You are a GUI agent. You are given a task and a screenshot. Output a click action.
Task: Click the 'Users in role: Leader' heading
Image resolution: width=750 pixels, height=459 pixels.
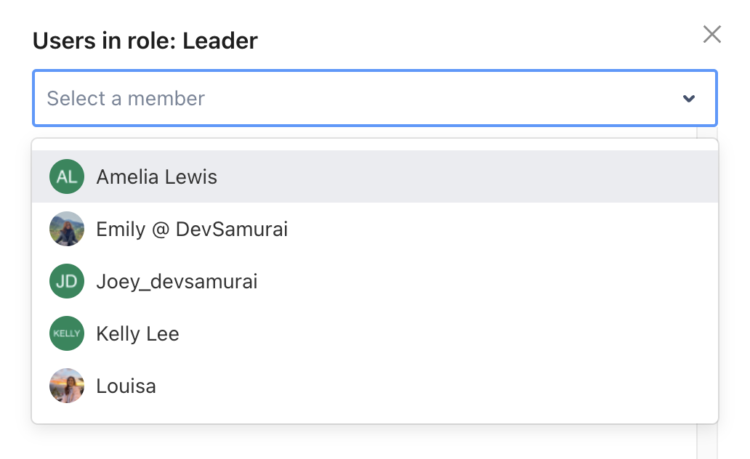pos(145,41)
